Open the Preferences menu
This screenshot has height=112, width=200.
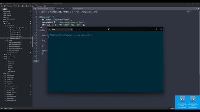click(x=39, y=6)
